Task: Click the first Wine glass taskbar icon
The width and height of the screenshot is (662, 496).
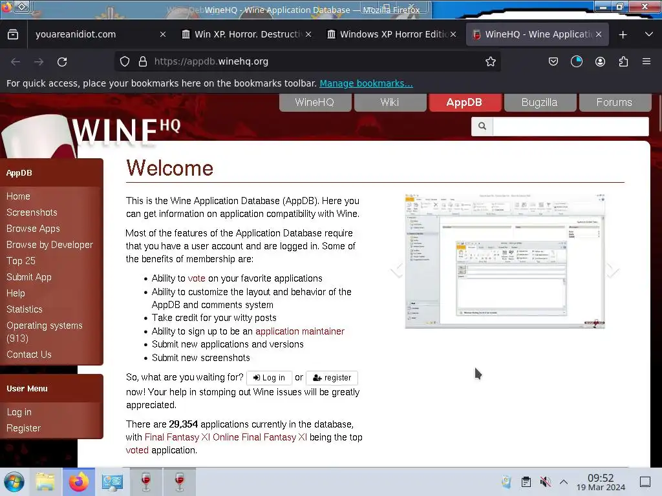Action: (x=145, y=482)
